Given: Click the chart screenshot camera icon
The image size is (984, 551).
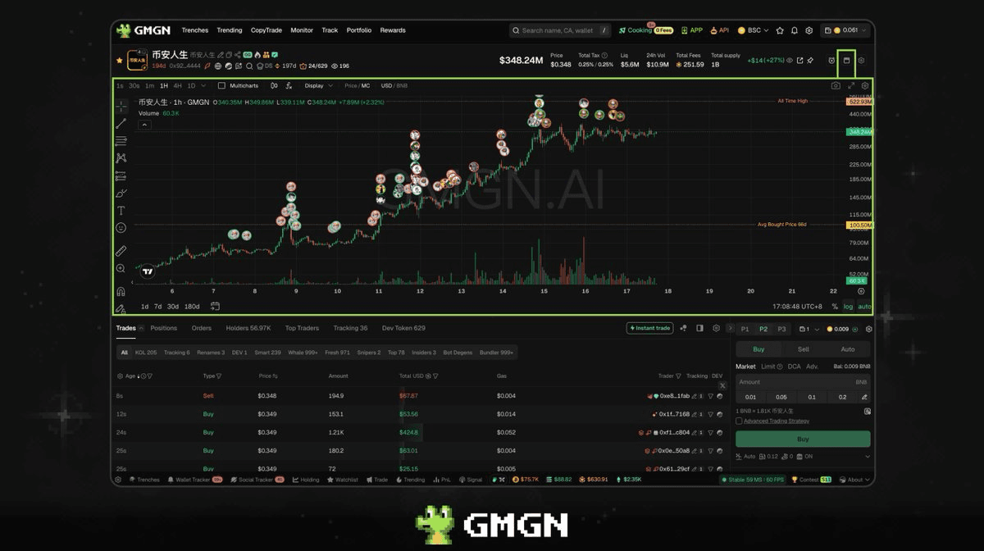Looking at the screenshot, I should tap(836, 85).
